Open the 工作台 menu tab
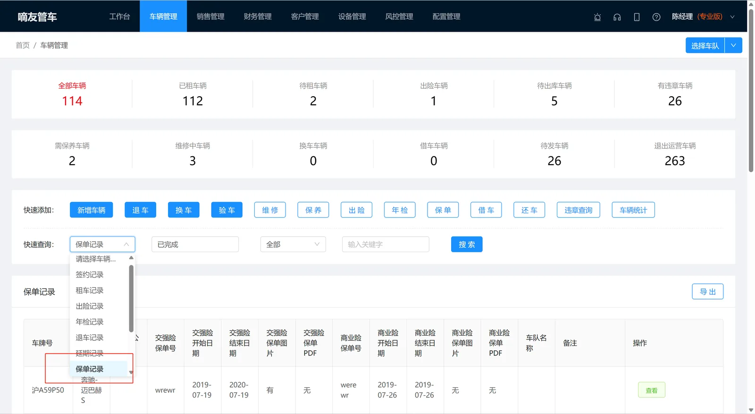This screenshot has width=755, height=414. click(x=119, y=16)
